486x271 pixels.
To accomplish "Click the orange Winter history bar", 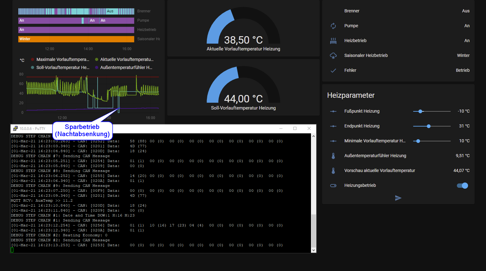I will 76,39.
